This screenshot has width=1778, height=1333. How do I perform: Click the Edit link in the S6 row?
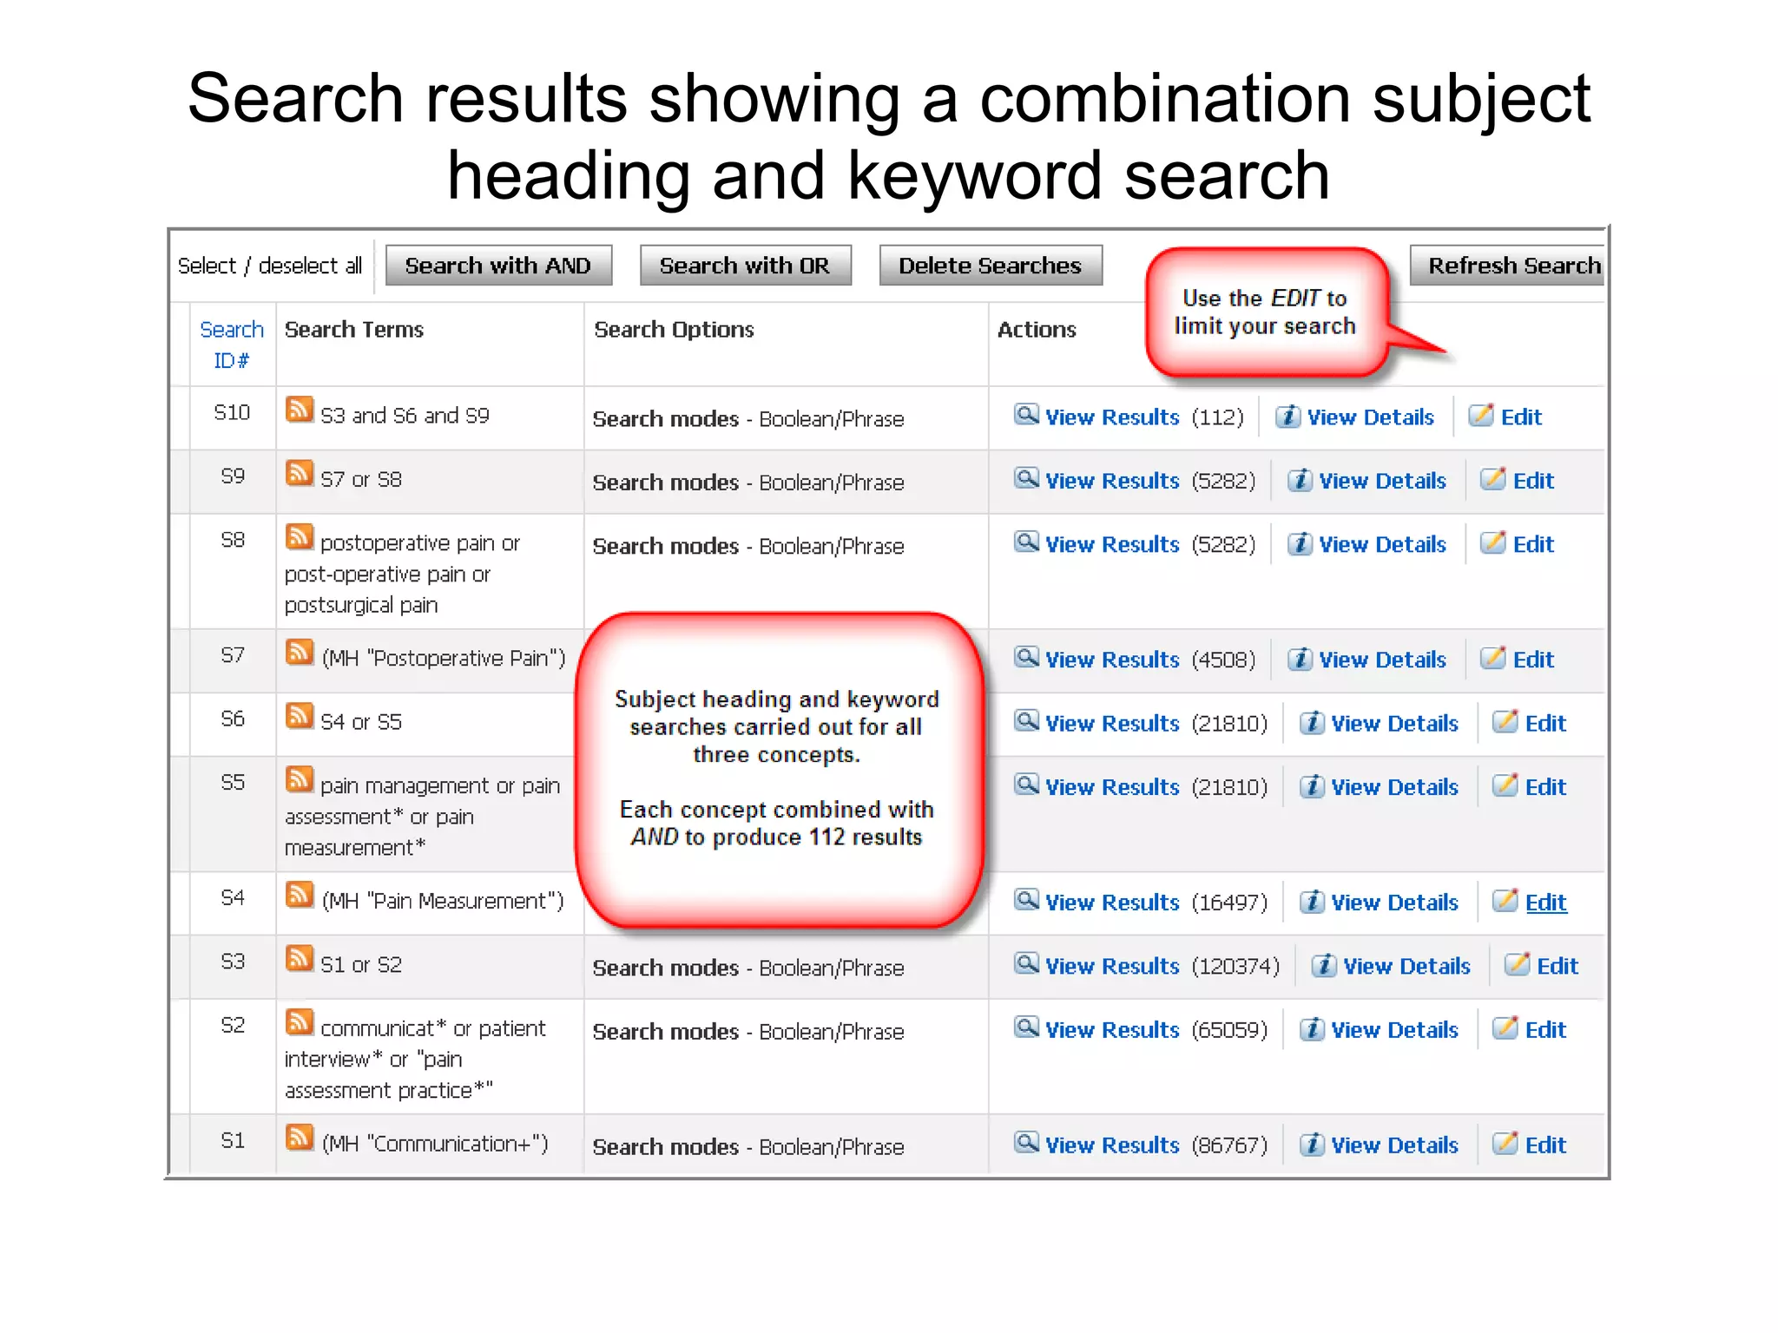point(1545,723)
